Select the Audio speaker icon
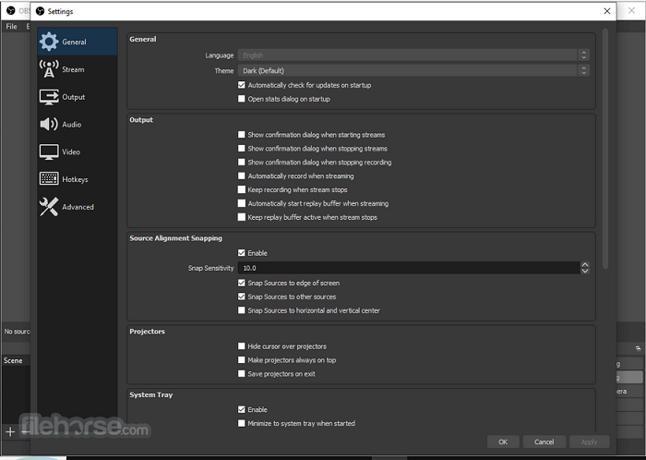 tap(49, 124)
